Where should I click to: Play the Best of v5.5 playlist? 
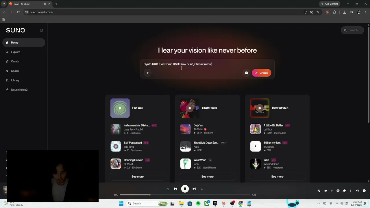[260, 108]
